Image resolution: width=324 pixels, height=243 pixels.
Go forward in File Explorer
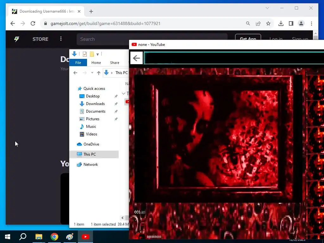tap(84, 73)
